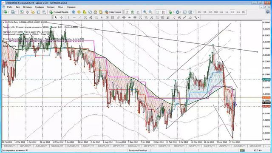Select the H4 timeframe button
Viewport: 272px width, 153px height.
point(227,12)
